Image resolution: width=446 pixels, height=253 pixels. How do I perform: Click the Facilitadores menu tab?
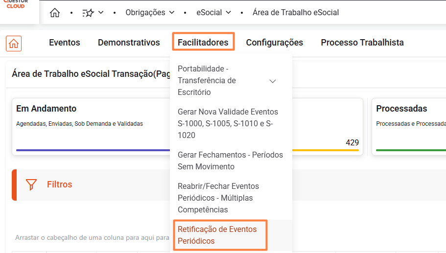pyautogui.click(x=203, y=43)
